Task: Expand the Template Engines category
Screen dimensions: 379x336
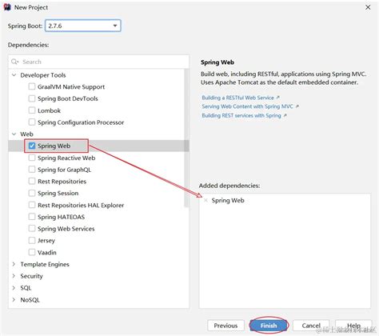Action: click(14, 264)
